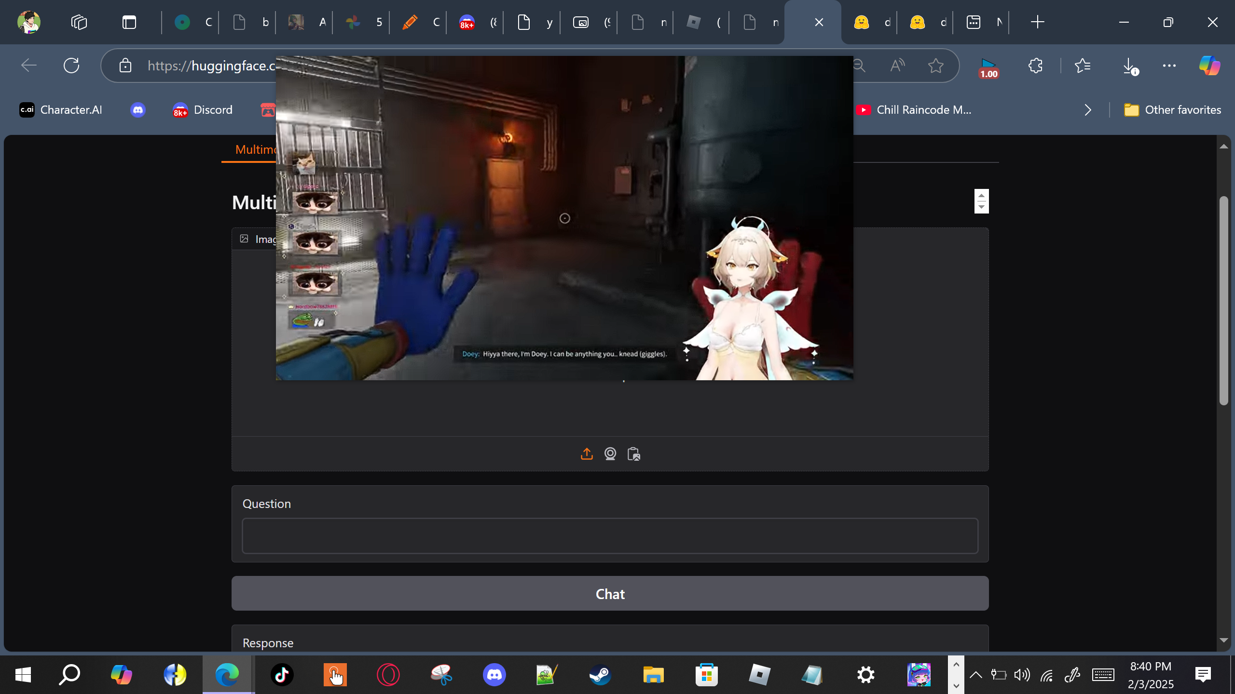Screen dimensions: 1235x694
Task: Open TikTok from the taskbar
Action: (x=282, y=675)
